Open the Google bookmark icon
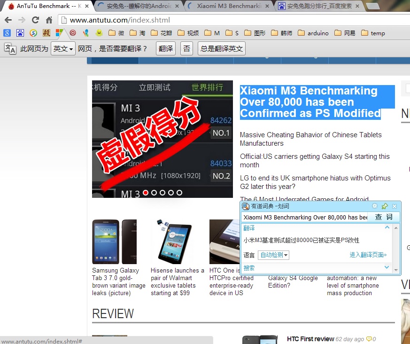This screenshot has width=410, height=344. tap(7, 33)
